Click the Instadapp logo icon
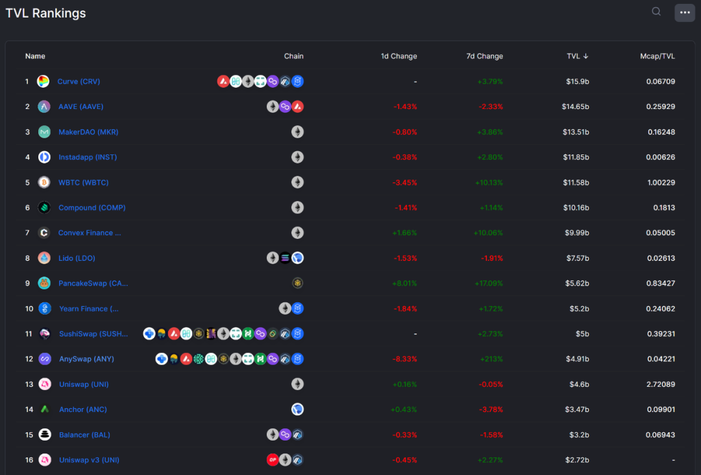The image size is (701, 475). coord(44,157)
